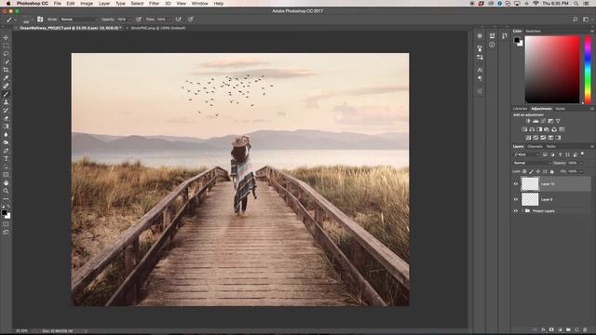
Task: Open layer Fill dropdown
Action: [x=581, y=171]
